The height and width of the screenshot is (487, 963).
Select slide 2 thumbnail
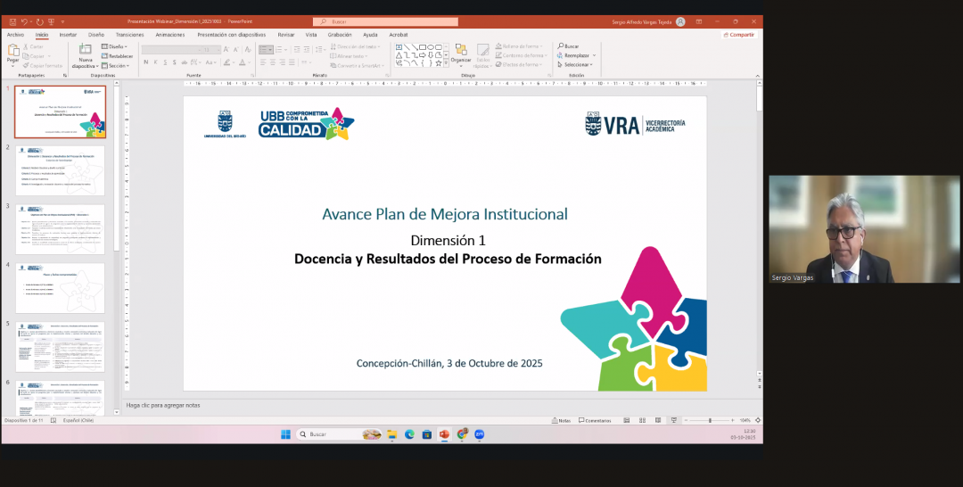[x=61, y=170]
